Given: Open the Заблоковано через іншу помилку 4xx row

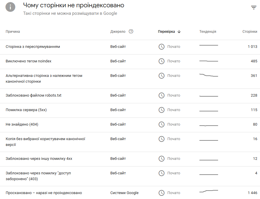Looking at the screenshot, I should pyautogui.click(x=39, y=159).
